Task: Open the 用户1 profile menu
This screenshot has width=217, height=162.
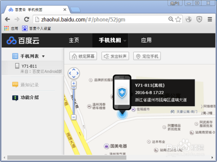Action: click(175, 3)
